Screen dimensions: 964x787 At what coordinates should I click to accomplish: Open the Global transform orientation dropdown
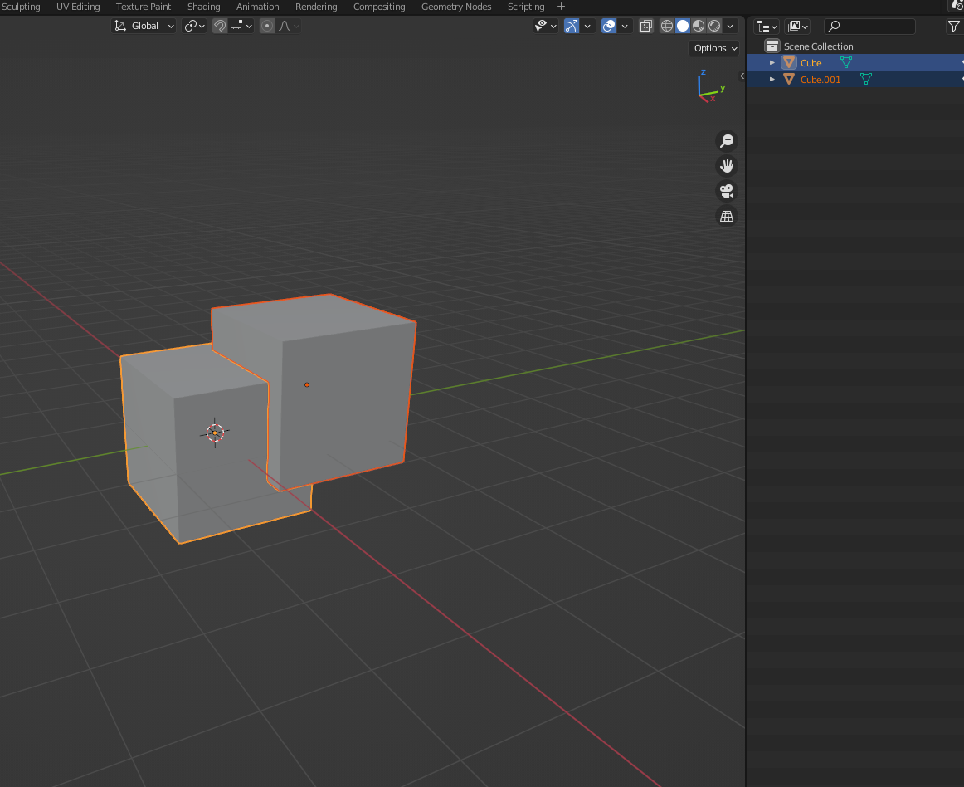point(144,26)
